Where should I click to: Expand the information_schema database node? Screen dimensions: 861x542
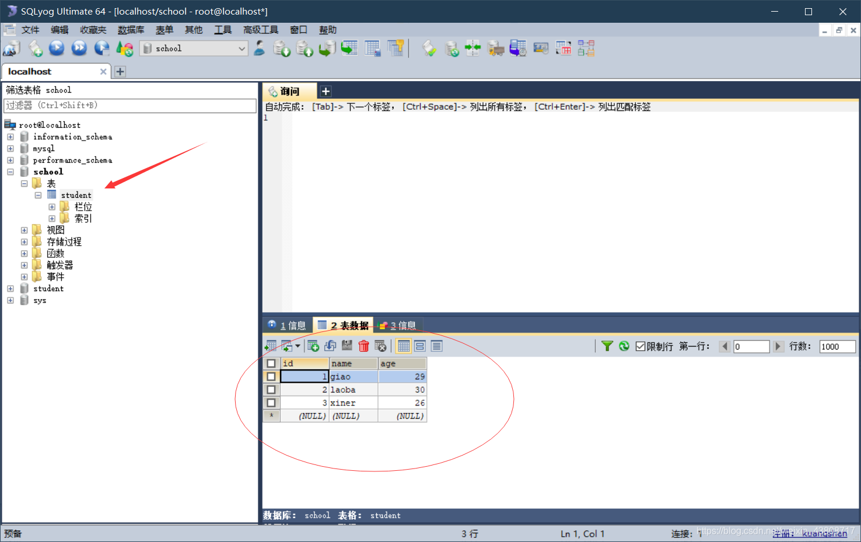click(x=10, y=137)
